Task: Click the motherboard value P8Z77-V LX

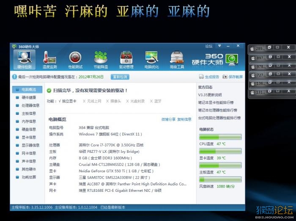Action: [109, 152]
